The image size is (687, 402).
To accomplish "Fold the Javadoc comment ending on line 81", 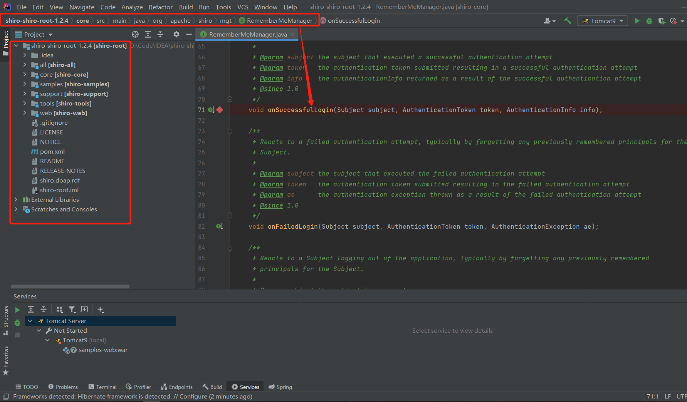I will (230, 216).
